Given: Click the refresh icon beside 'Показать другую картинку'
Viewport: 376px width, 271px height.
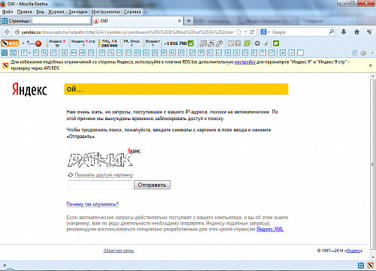Looking at the screenshot, I should coord(71,175).
